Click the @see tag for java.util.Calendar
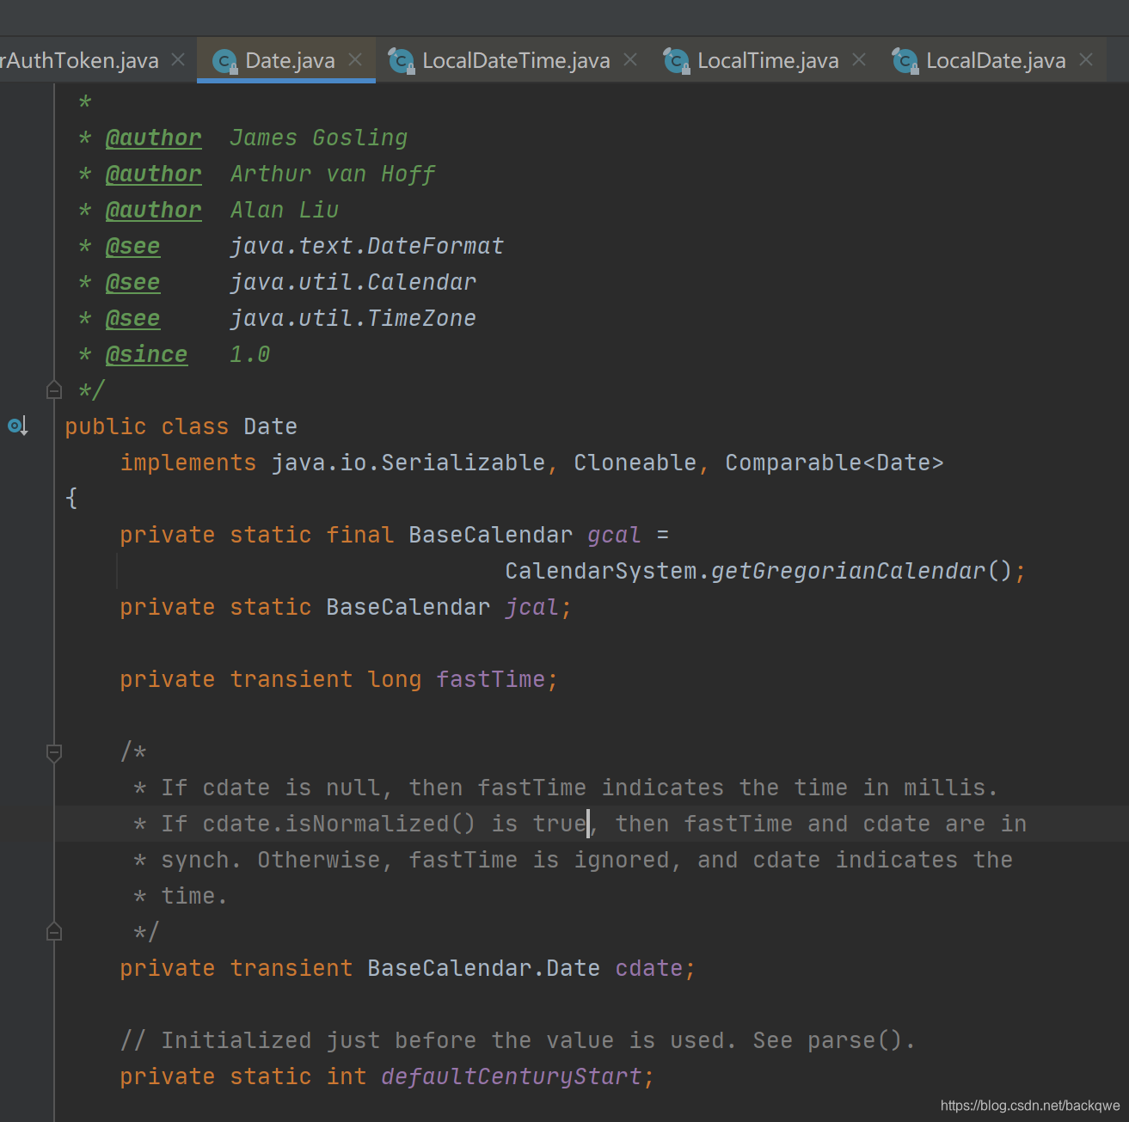 [x=132, y=282]
